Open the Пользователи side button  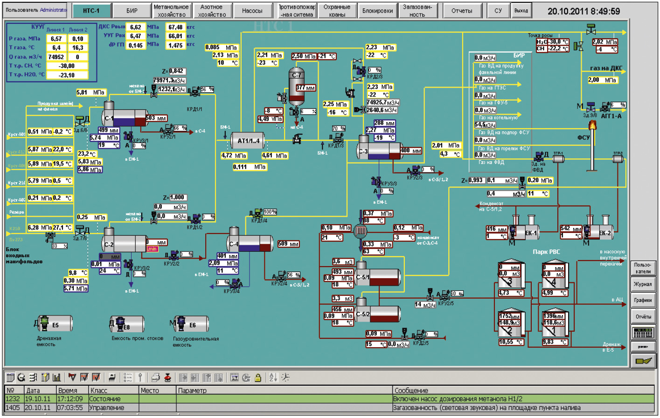point(643,268)
